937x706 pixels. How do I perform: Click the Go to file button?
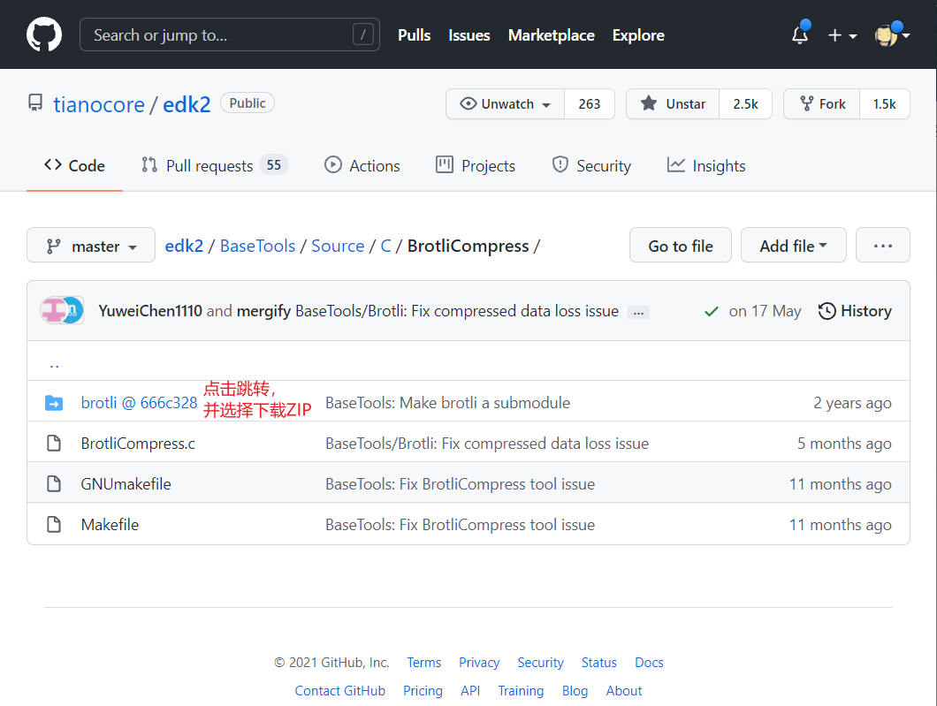coord(680,245)
